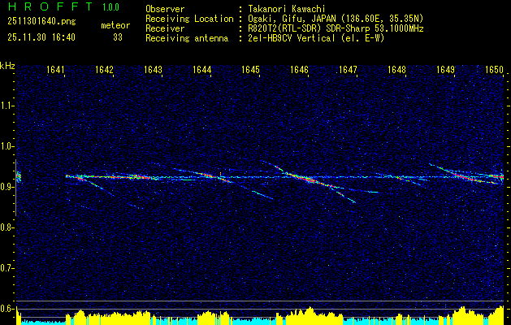Click the 1650 time marker

point(494,71)
